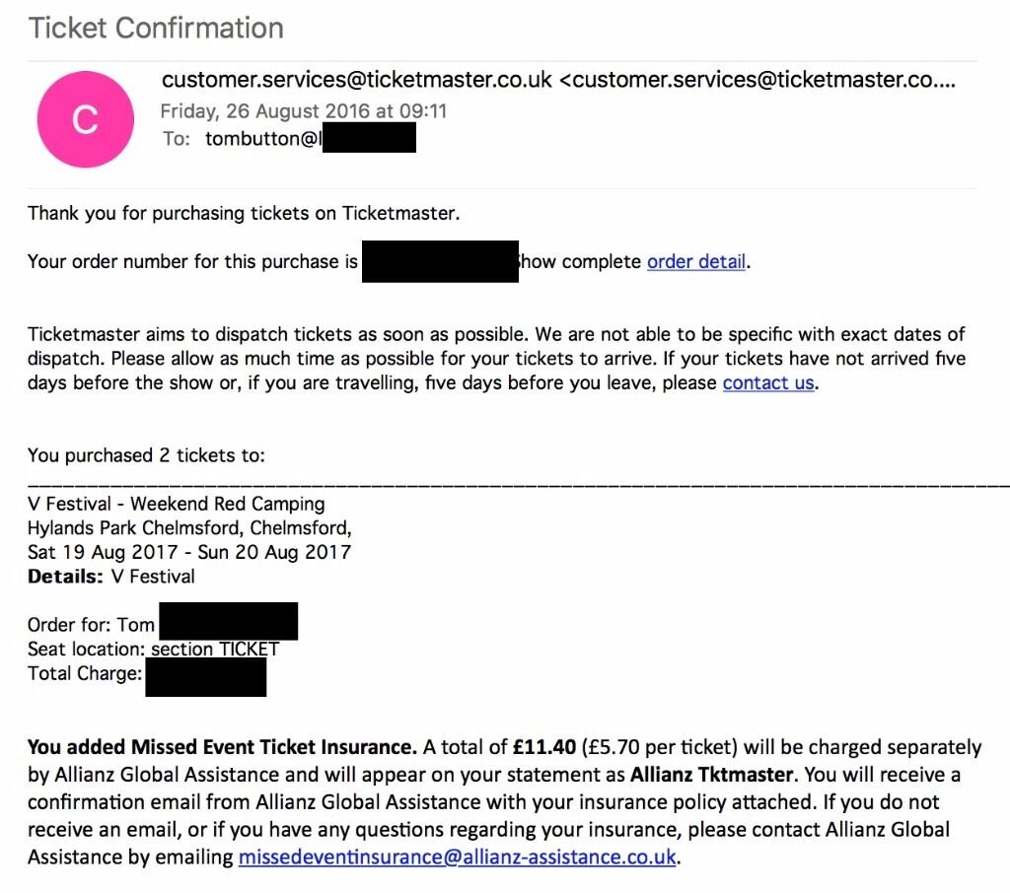Click the redacted Total Charge block
1010x893 pixels.
[205, 677]
